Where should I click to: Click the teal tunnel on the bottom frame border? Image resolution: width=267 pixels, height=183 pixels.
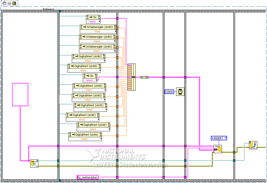tap(60, 181)
